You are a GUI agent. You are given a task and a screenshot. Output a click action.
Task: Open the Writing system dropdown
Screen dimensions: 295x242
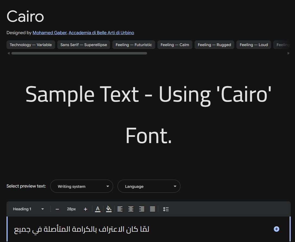tap(82, 186)
